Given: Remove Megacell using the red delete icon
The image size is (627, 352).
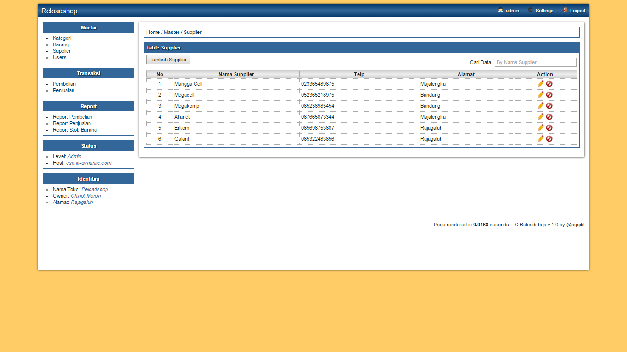Looking at the screenshot, I should [549, 95].
